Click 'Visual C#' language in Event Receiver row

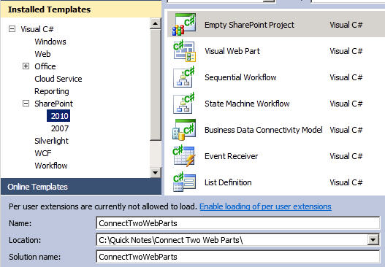click(346, 156)
